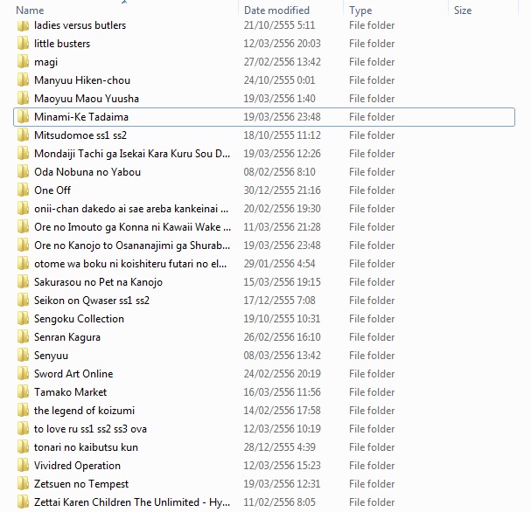Select the legend of koizumi folder icon
531x512 pixels.
point(23,410)
